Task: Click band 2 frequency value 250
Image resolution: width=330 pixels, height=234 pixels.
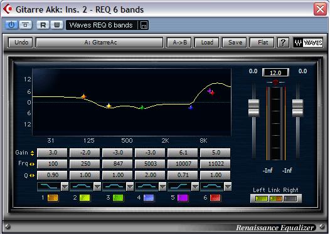Action: coord(85,164)
